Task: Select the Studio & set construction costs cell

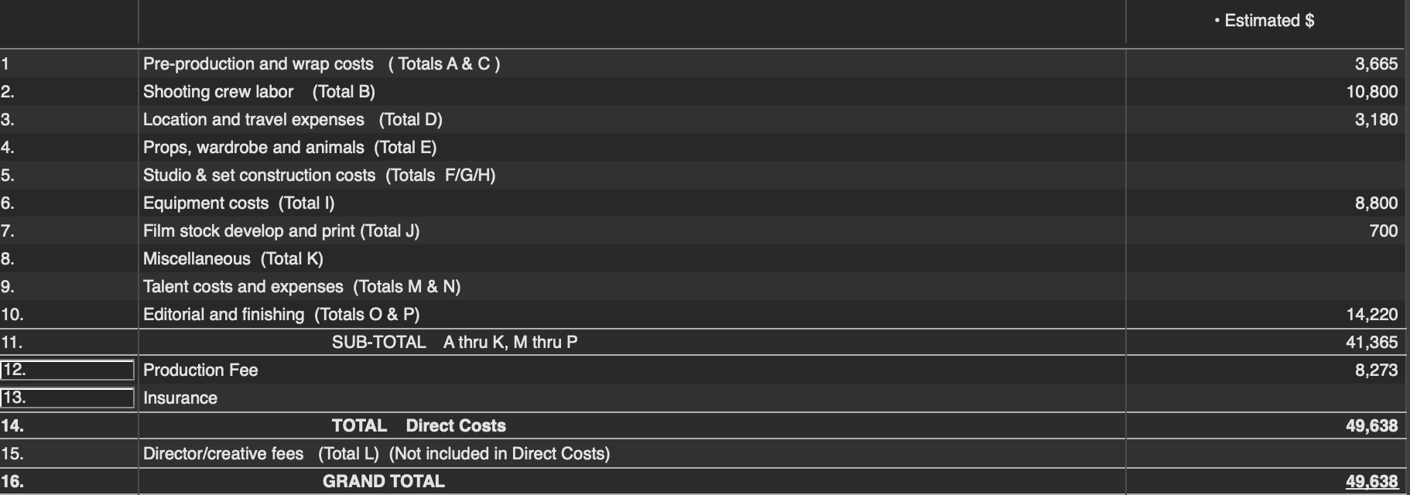Action: pos(631,175)
